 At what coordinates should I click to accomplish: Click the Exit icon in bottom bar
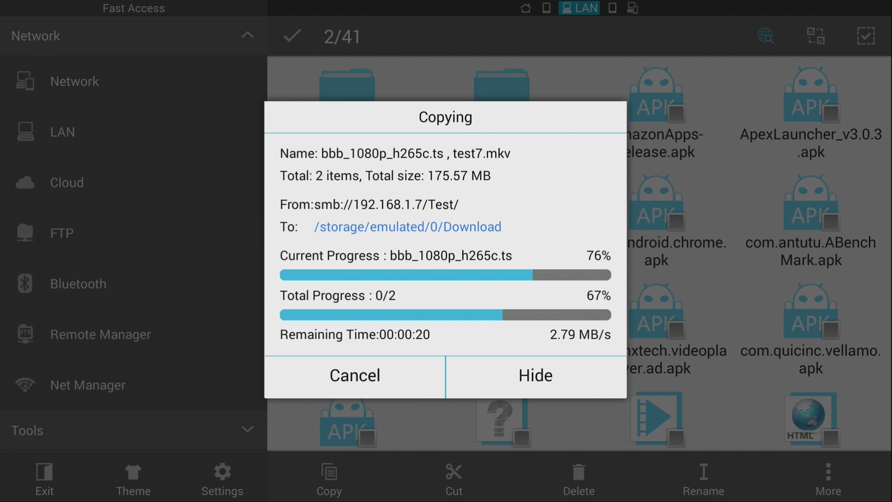coord(44,472)
